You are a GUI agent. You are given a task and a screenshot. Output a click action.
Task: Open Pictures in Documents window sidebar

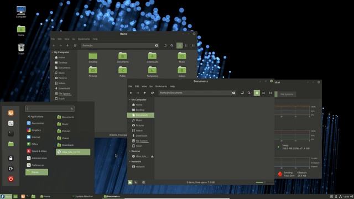(140, 125)
